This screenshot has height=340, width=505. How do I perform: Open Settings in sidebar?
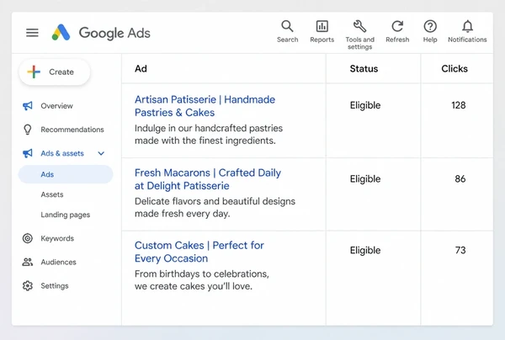click(55, 286)
